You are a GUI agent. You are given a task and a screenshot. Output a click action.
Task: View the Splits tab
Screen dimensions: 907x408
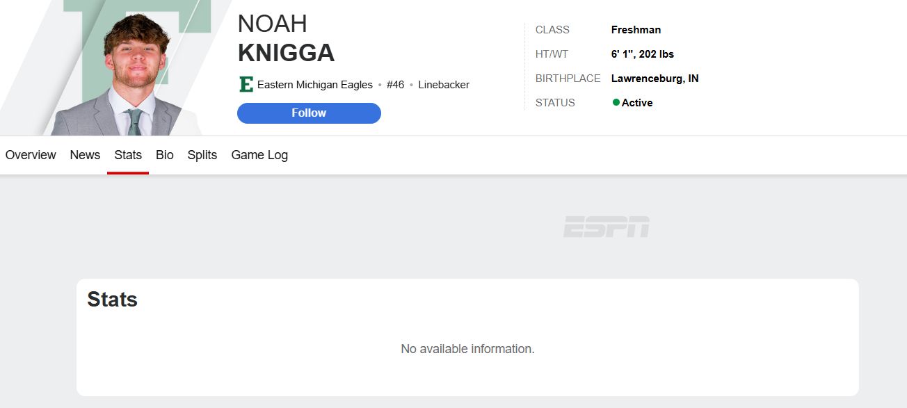point(202,155)
